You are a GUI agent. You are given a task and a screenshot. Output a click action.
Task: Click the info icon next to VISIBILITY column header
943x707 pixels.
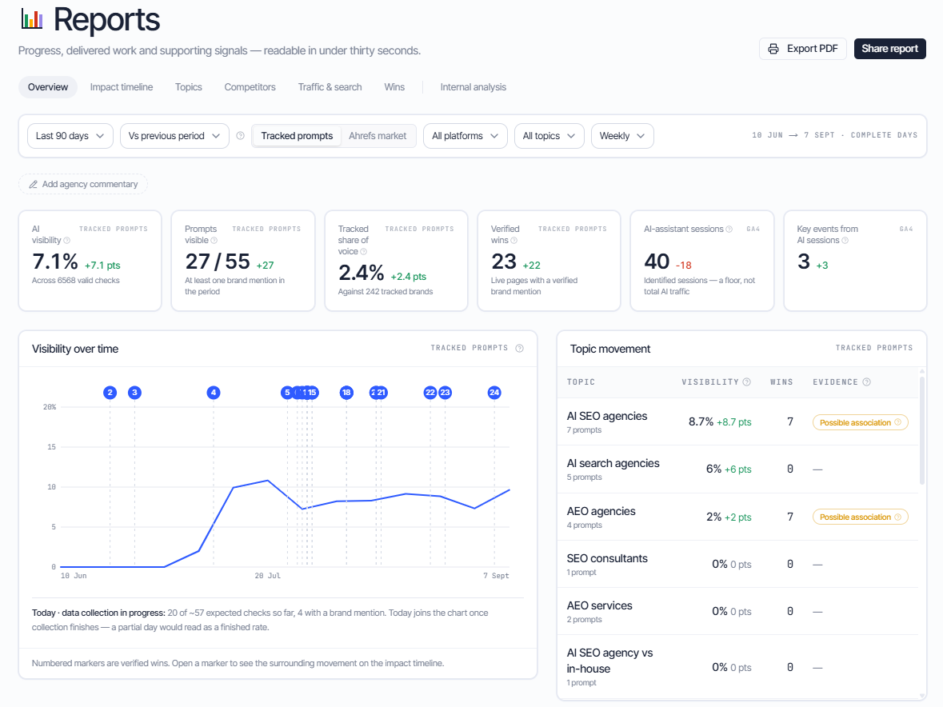pyautogui.click(x=746, y=381)
